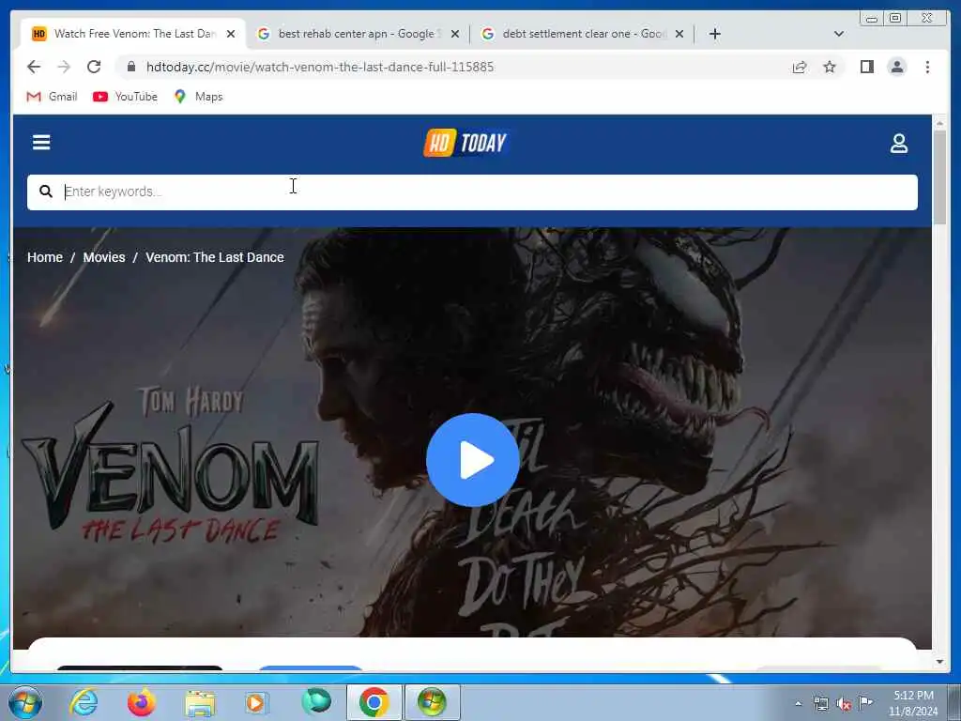This screenshot has width=961, height=721.
Task: Open the user account icon on HDToday
Action: coord(898,144)
